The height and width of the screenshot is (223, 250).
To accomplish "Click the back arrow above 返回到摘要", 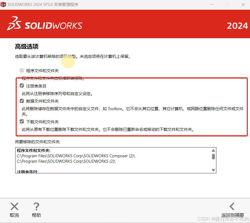I will pyautogui.click(x=232, y=207).
